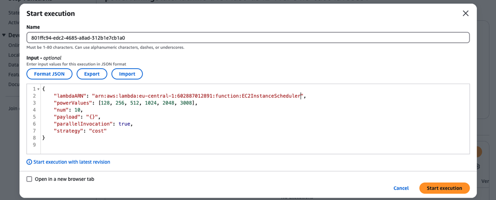
Task: Collapse the JSON fold arrow on line 1
Action: point(38,89)
